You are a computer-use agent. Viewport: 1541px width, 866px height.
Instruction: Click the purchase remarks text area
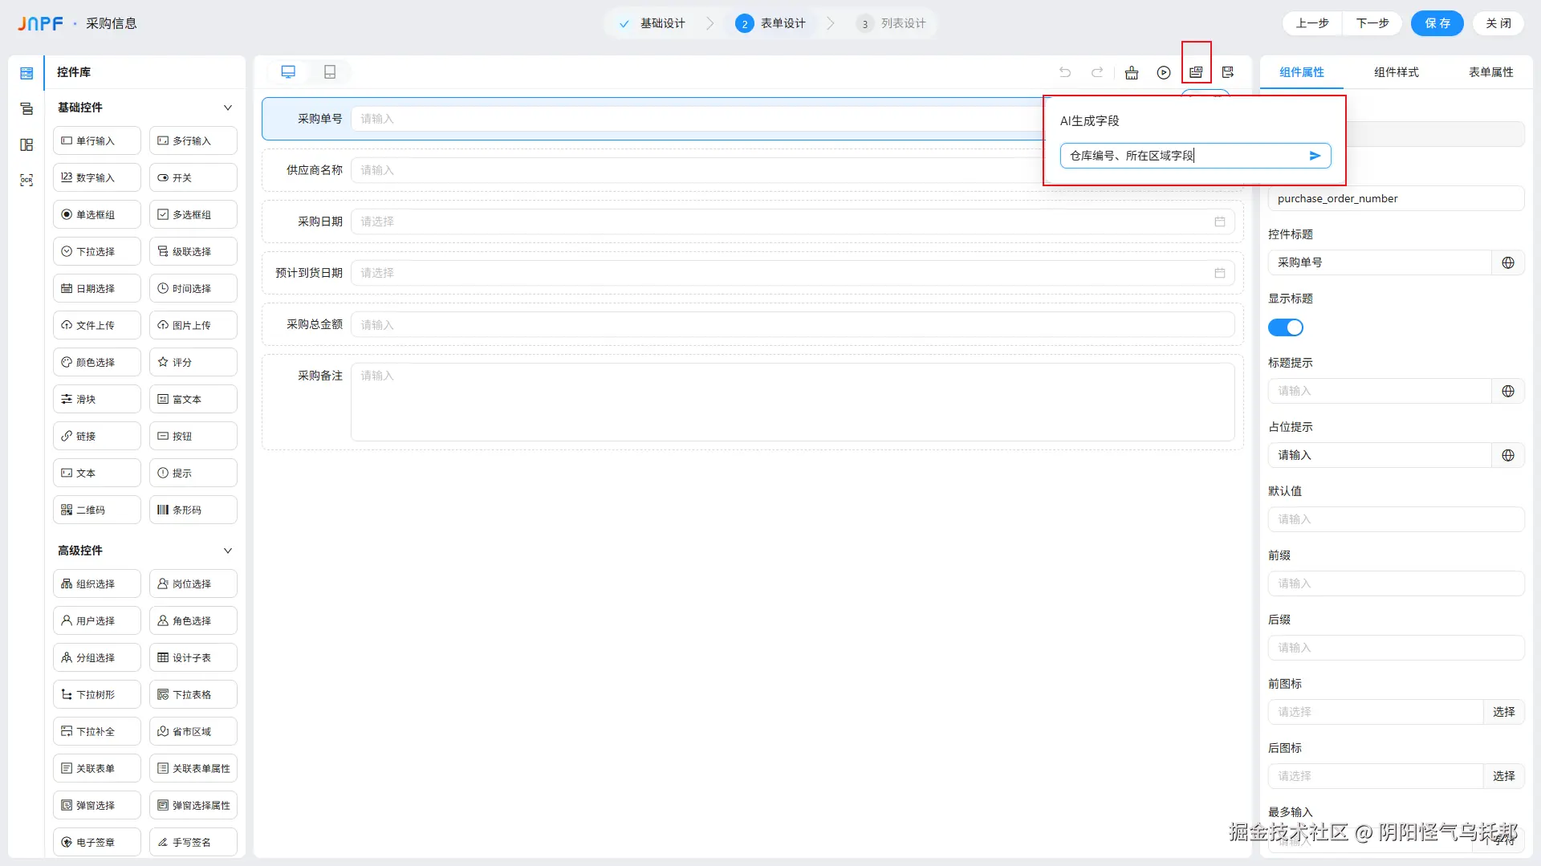click(793, 402)
